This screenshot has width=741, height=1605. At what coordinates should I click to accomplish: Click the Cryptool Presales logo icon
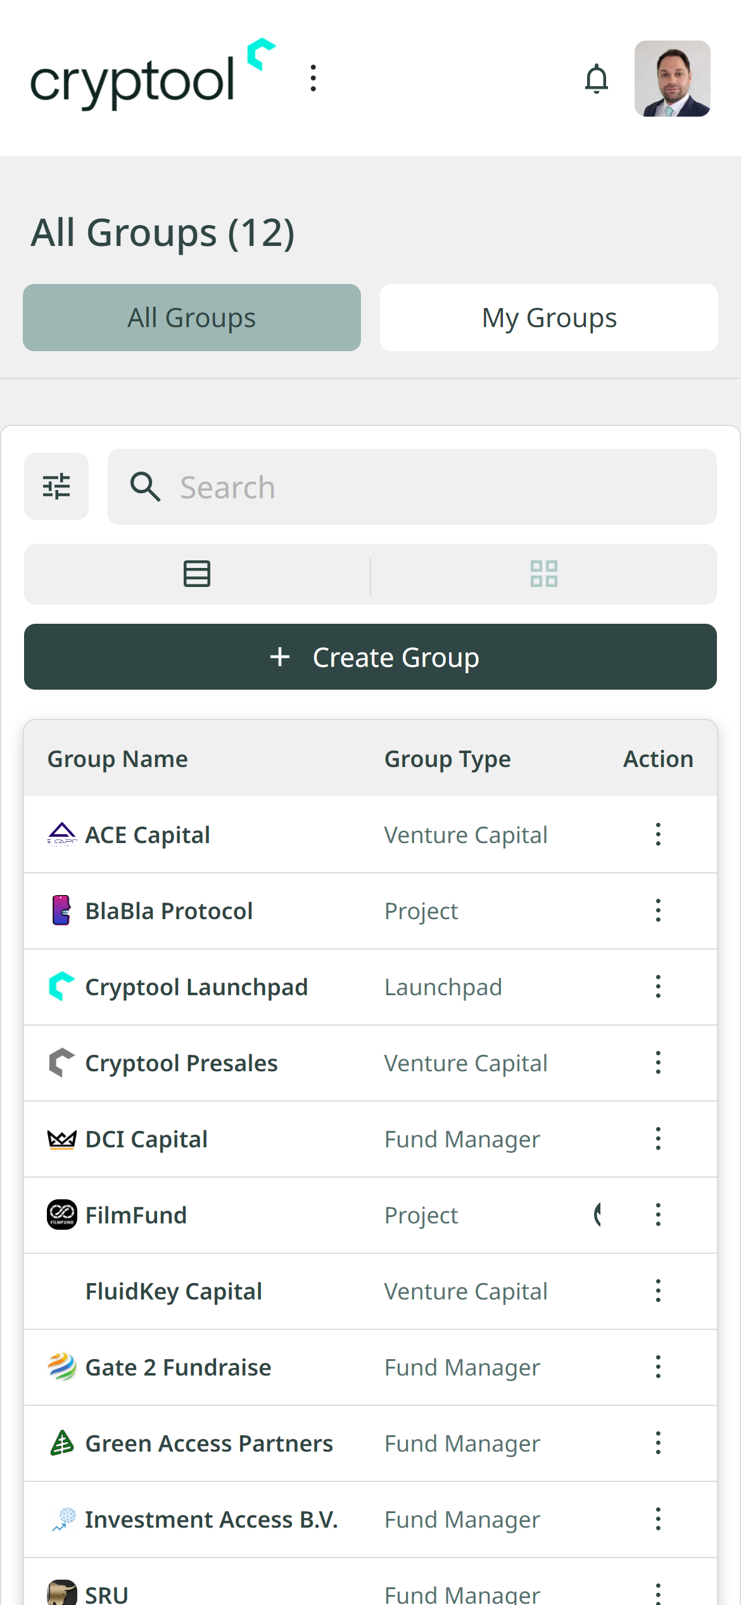[62, 1062]
